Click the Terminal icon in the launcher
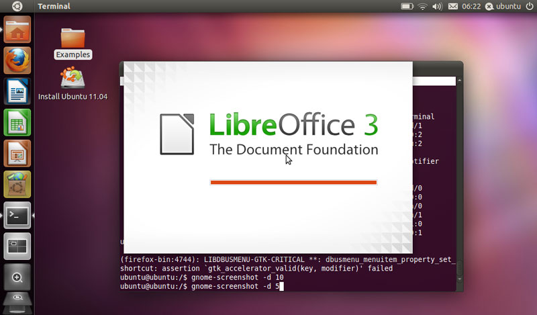 (17, 216)
